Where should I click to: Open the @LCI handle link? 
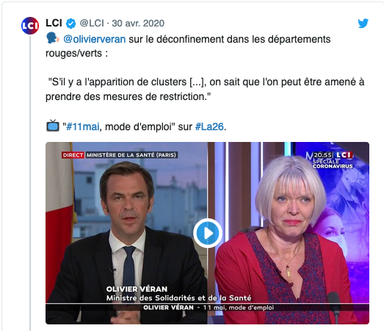click(x=92, y=24)
